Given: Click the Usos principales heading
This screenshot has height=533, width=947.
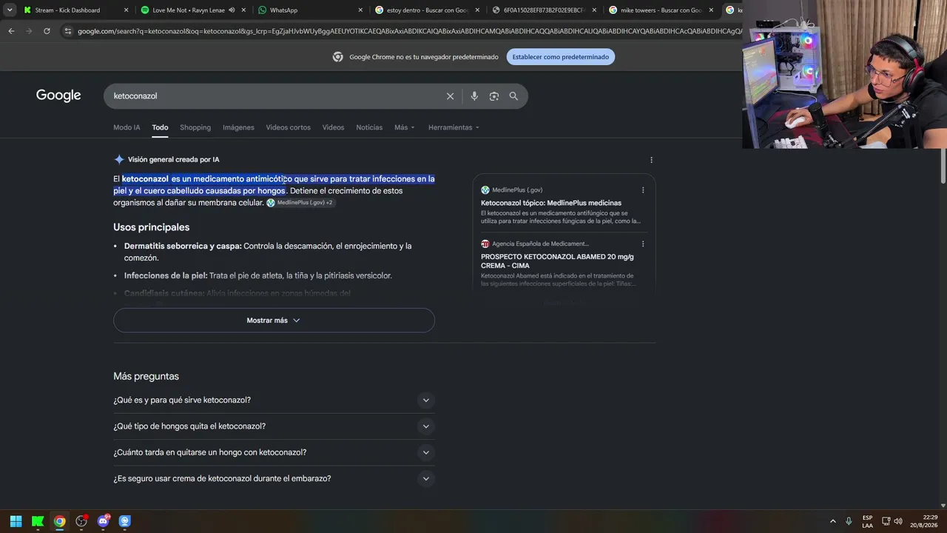Looking at the screenshot, I should [152, 227].
